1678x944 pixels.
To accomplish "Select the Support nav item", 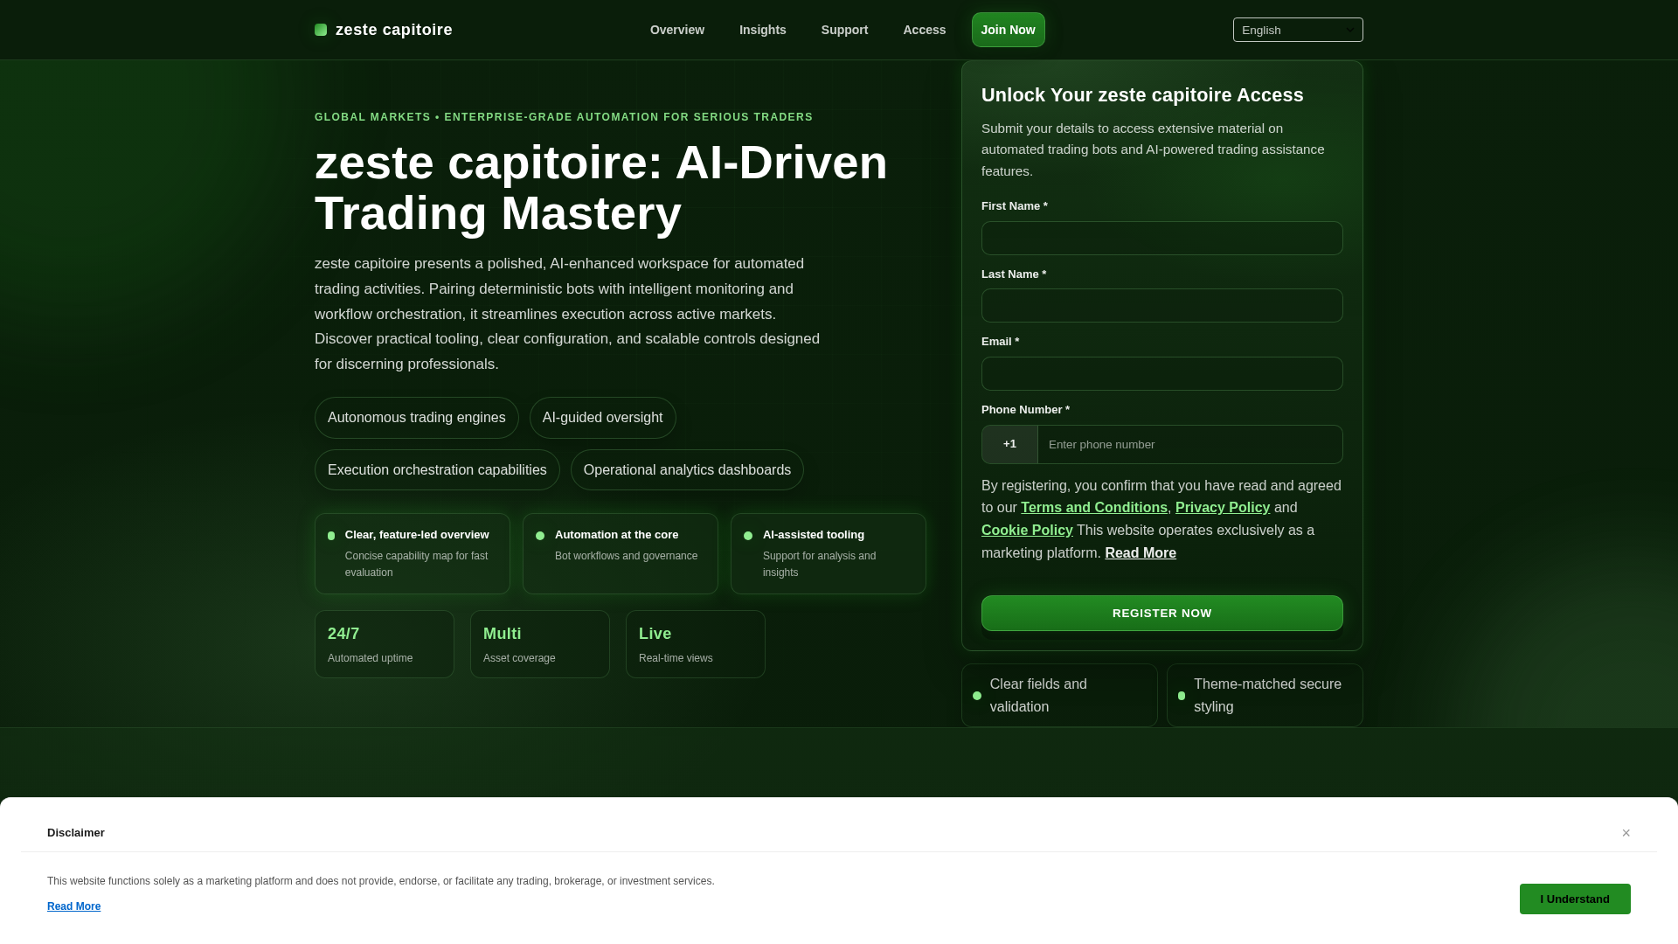I will (x=844, y=30).
